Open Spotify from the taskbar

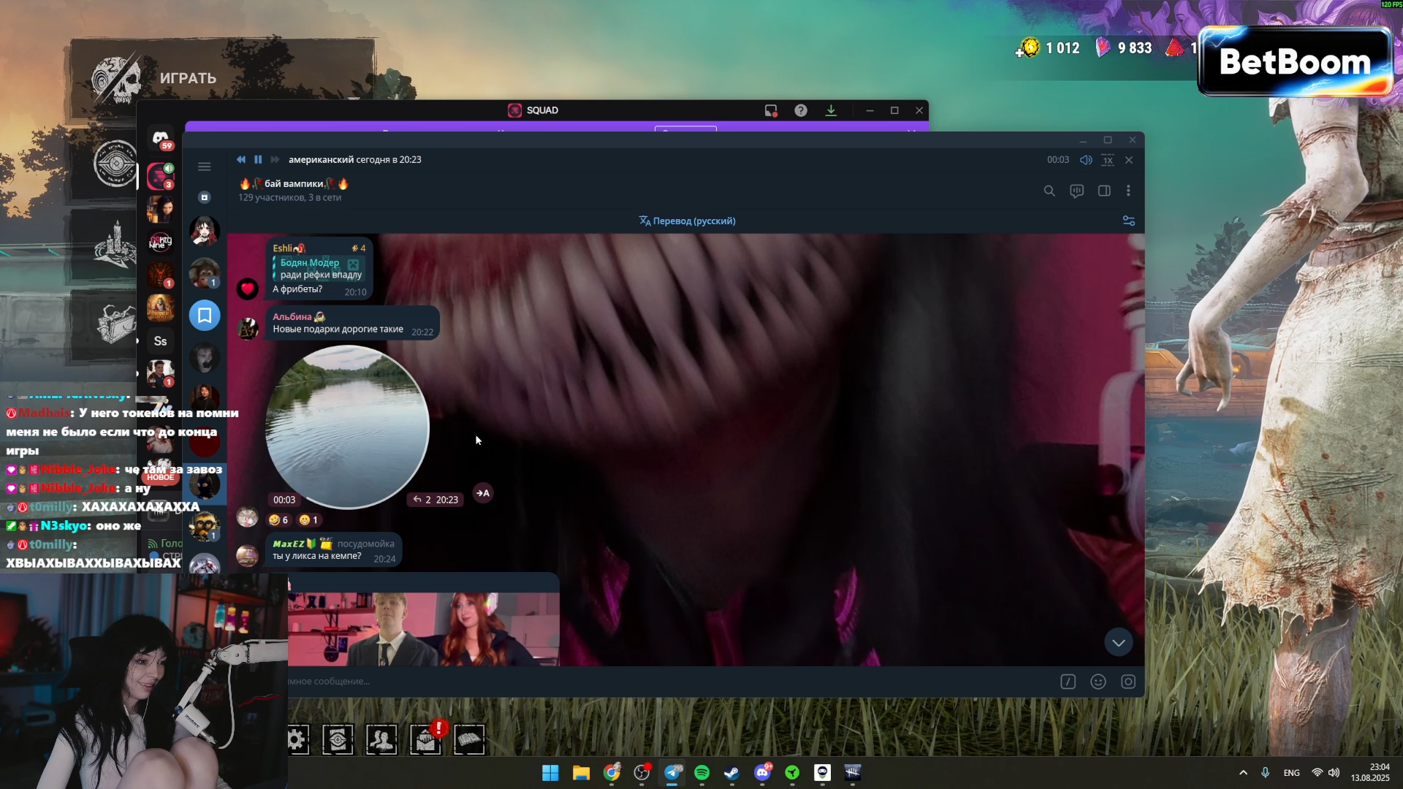(701, 772)
